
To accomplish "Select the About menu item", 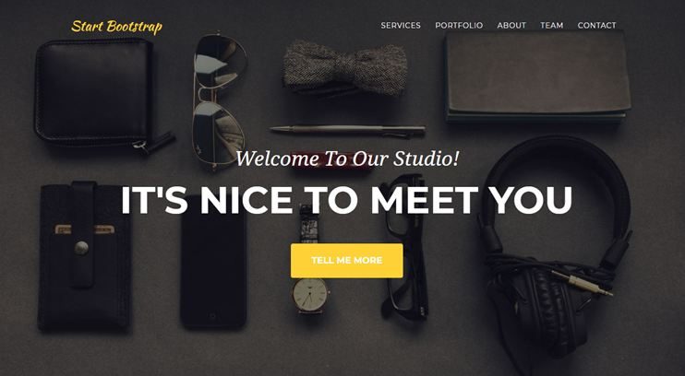I will (511, 25).
